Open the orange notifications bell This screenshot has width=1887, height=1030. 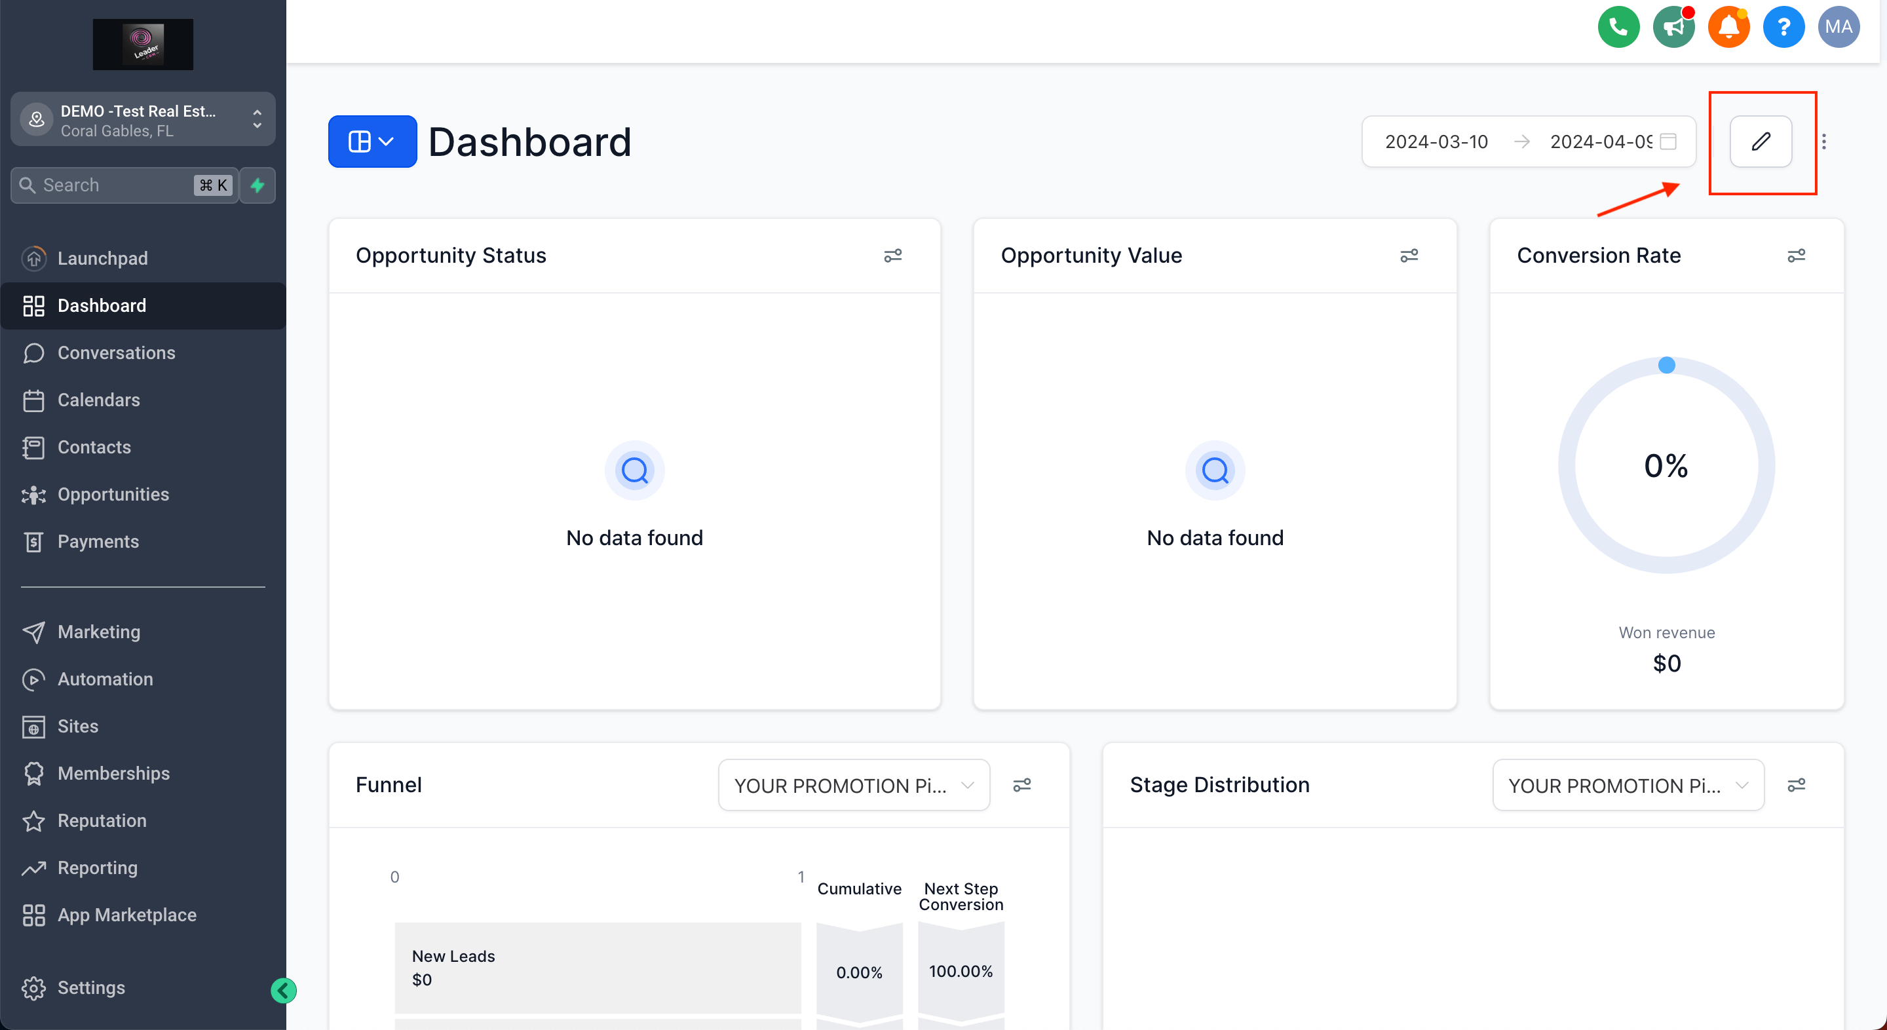pyautogui.click(x=1728, y=27)
